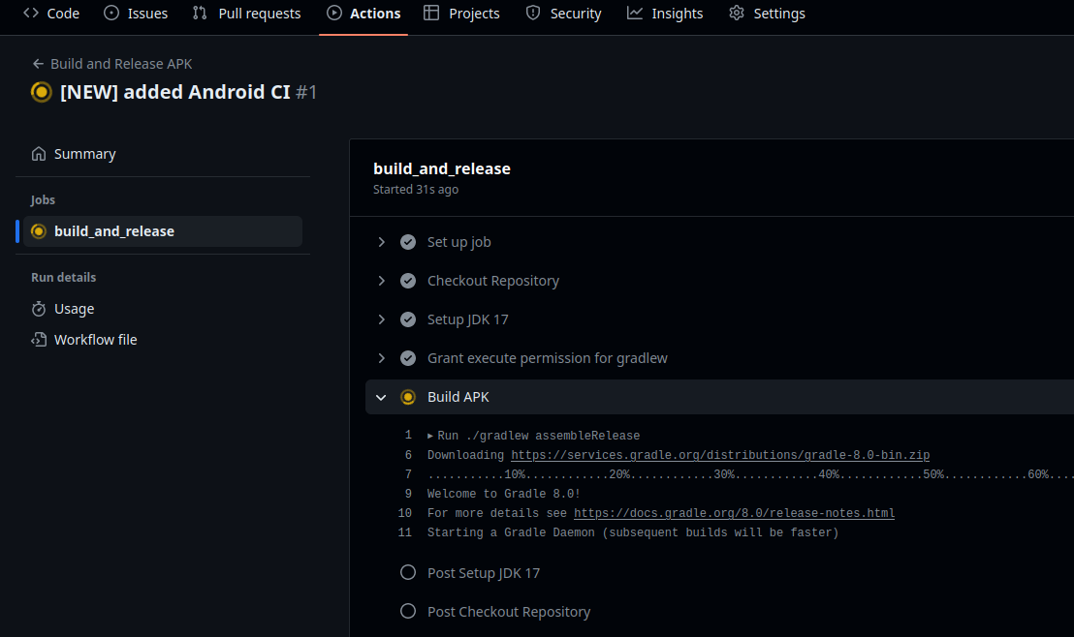This screenshot has width=1074, height=637.
Task: Open the Projects tab
Action: 461,14
